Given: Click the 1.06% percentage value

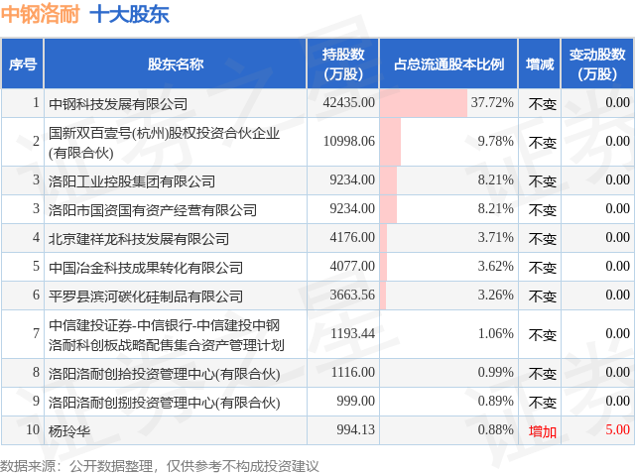Looking at the screenshot, I should (x=496, y=333).
